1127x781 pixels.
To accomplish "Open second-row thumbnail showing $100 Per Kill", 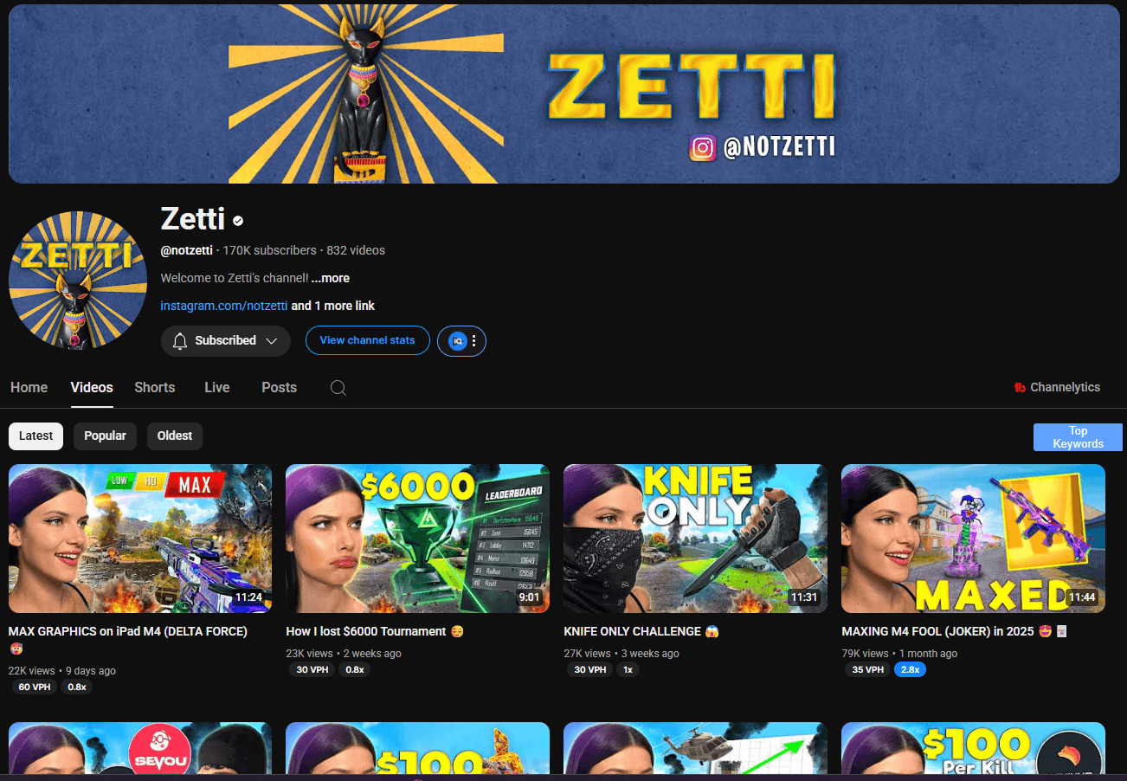I will click(973, 748).
